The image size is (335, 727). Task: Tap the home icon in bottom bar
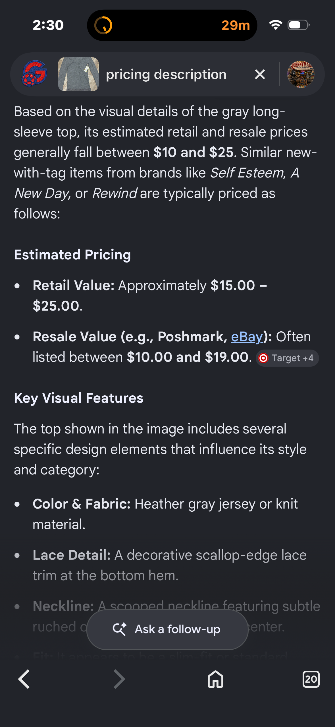click(215, 679)
